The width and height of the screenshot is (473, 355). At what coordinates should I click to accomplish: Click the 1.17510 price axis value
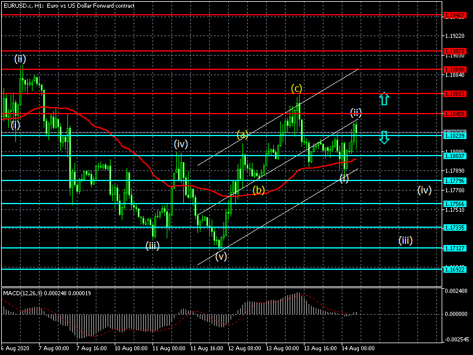click(x=455, y=210)
